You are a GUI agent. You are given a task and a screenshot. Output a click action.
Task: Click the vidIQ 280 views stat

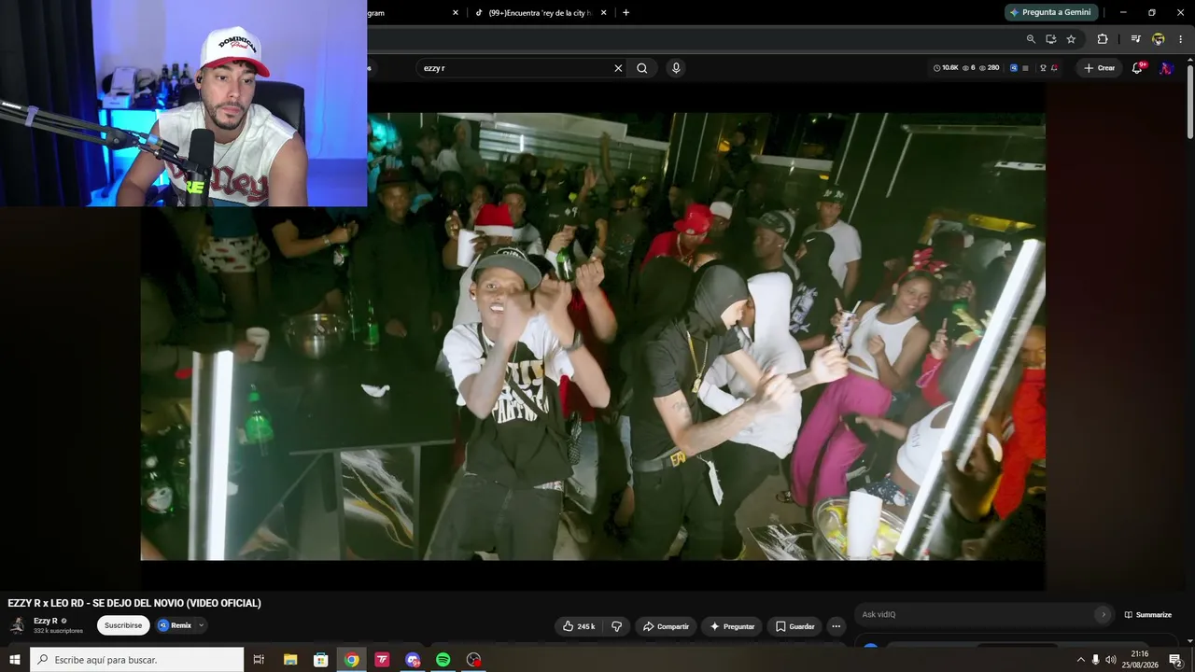pyautogui.click(x=990, y=68)
